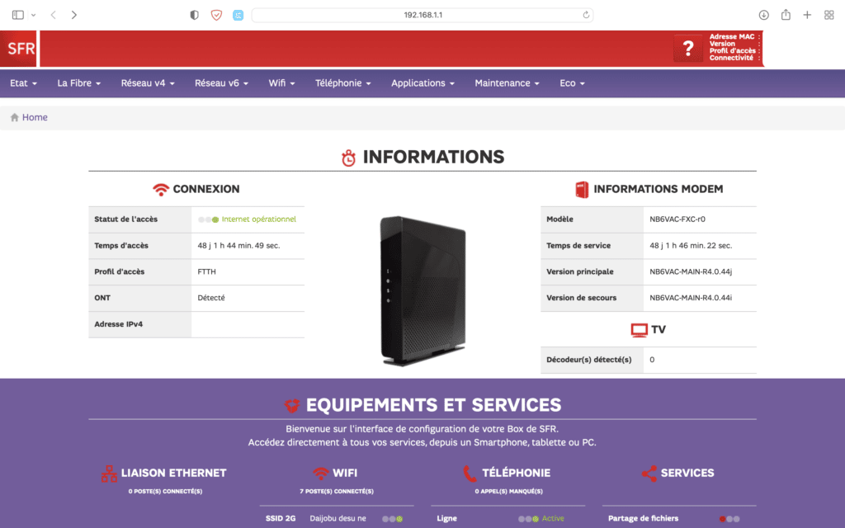Open the Téléphonie dropdown menu
Viewport: 845px width, 528px height.
coord(343,83)
